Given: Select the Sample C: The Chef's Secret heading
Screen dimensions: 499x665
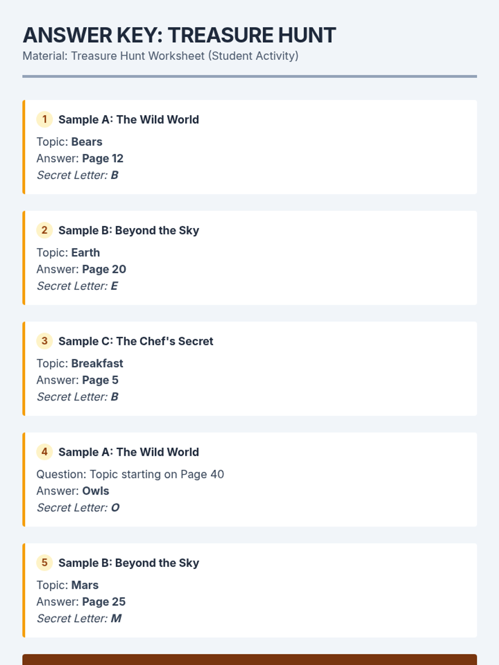Looking at the screenshot, I should (136, 341).
